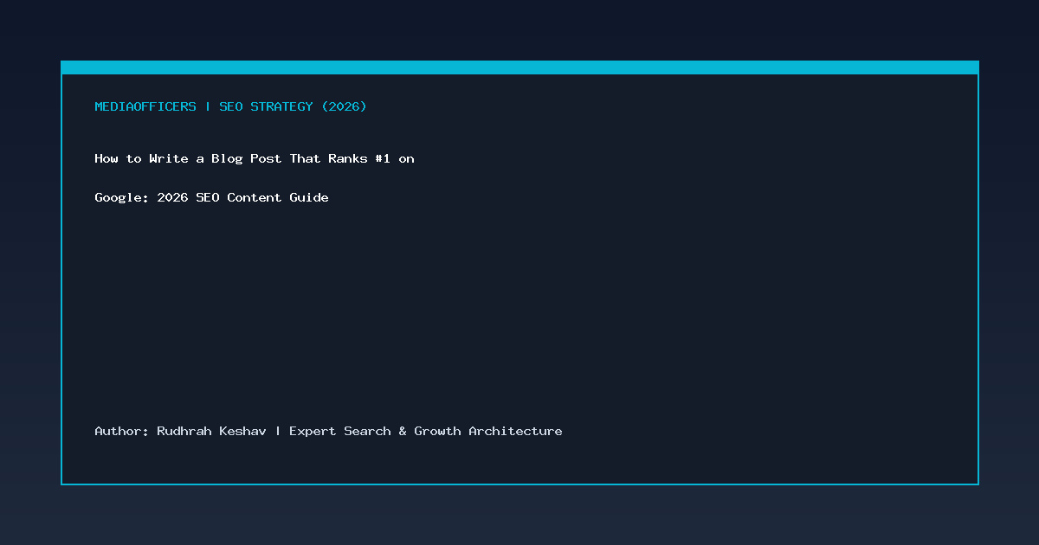Click the 'Author:' label
Screen dimensions: 1039x545
coord(122,431)
